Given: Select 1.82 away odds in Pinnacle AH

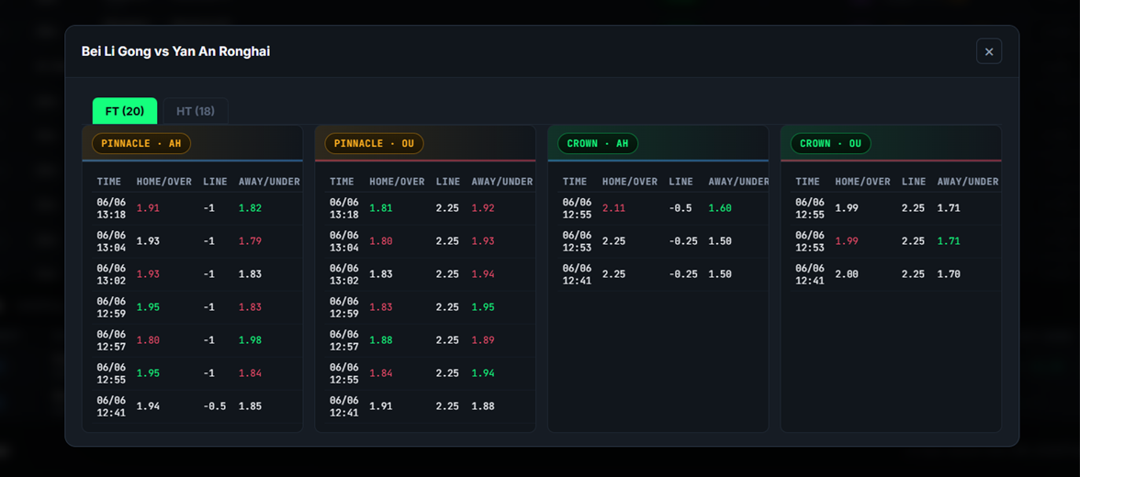Looking at the screenshot, I should coord(250,208).
